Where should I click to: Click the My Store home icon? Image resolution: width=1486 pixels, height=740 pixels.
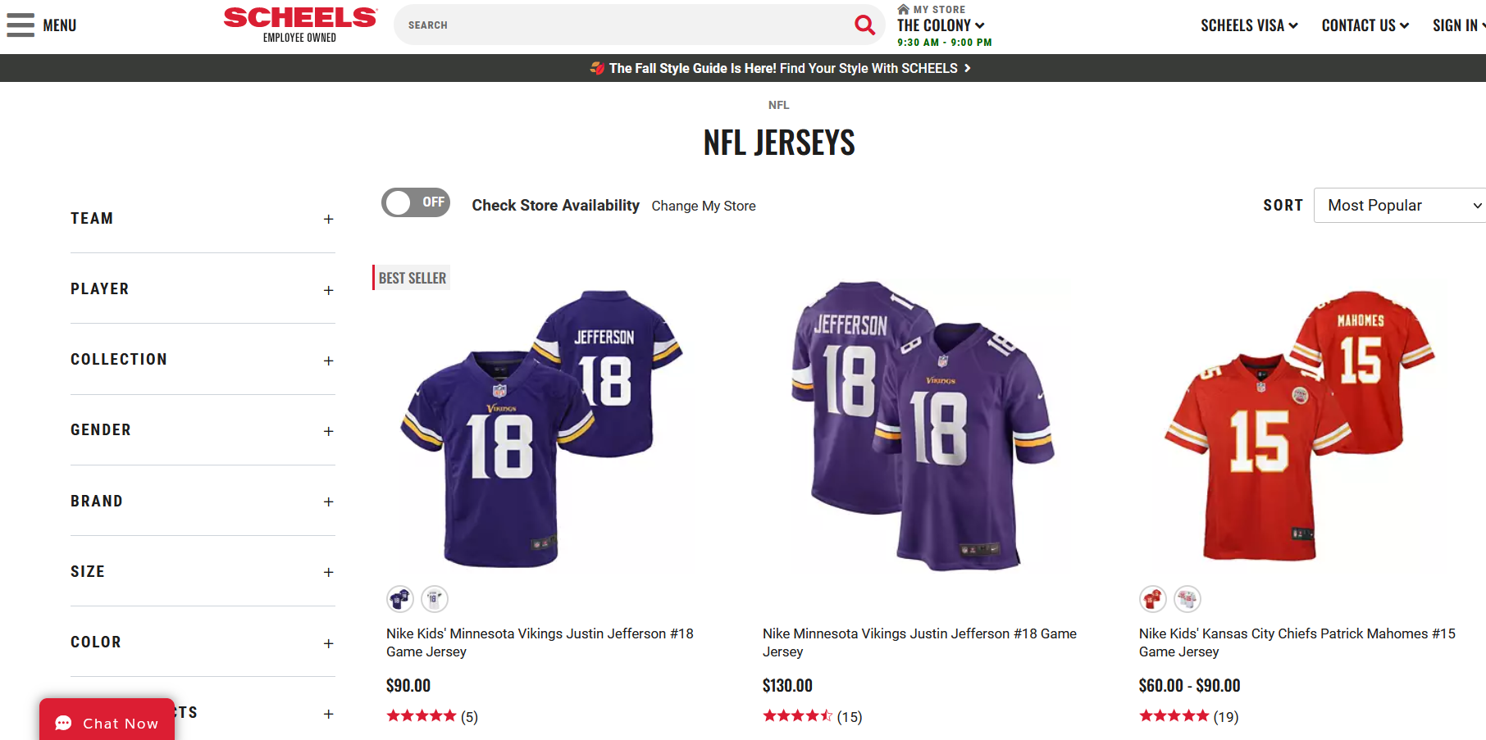[x=903, y=10]
